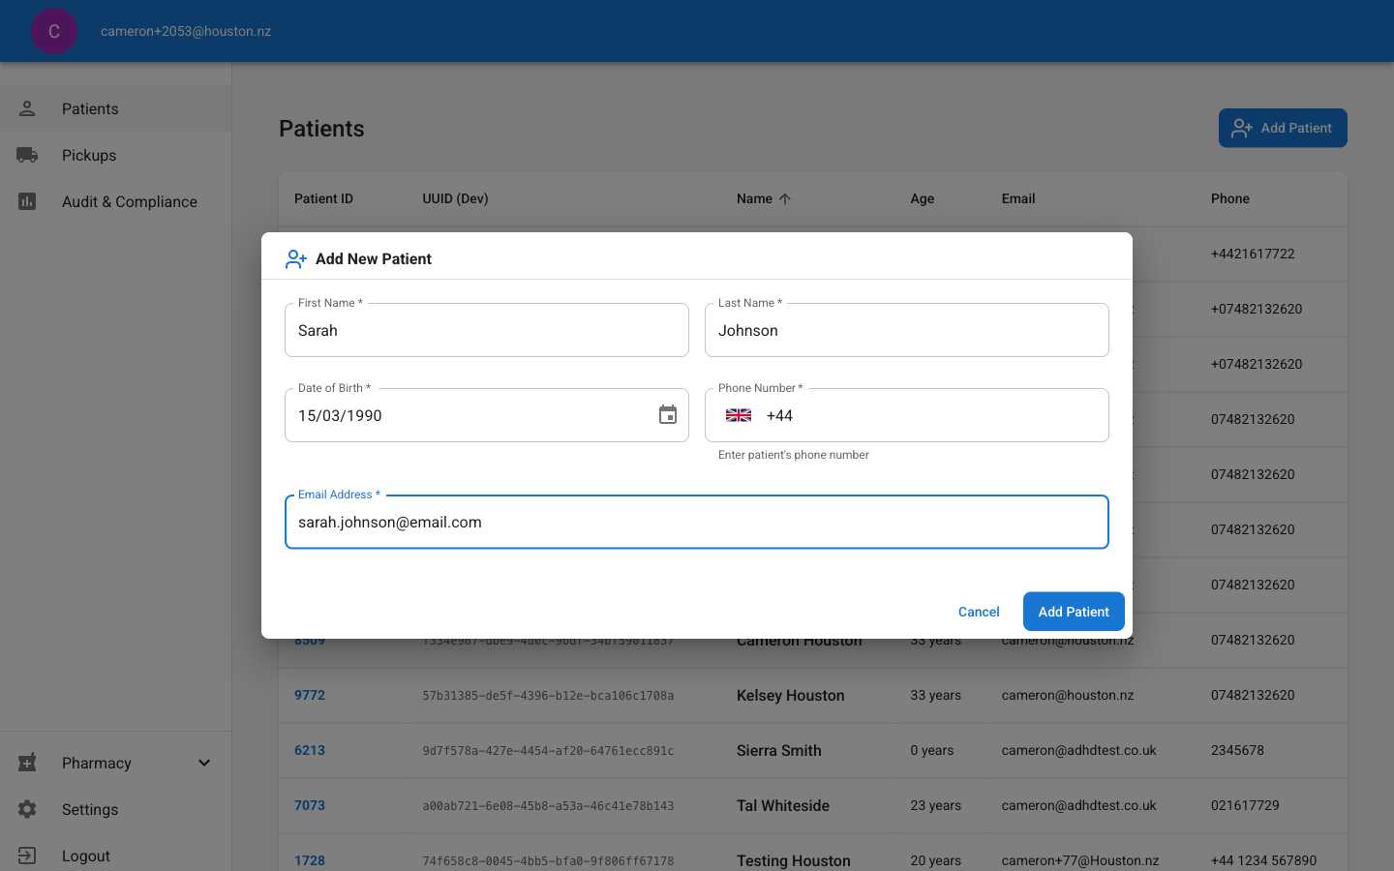Select the Sierra Smith name cell
Image resolution: width=1394 pixels, height=871 pixels.
click(x=779, y=750)
